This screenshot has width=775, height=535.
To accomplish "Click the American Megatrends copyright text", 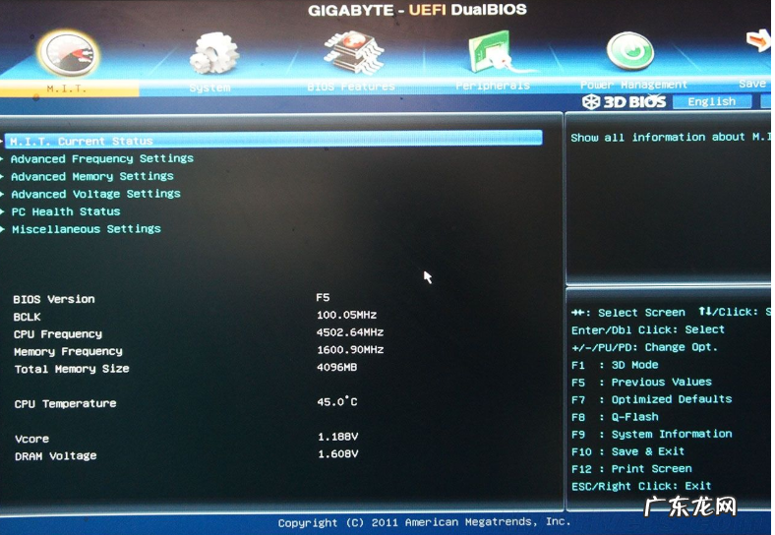I will (424, 522).
